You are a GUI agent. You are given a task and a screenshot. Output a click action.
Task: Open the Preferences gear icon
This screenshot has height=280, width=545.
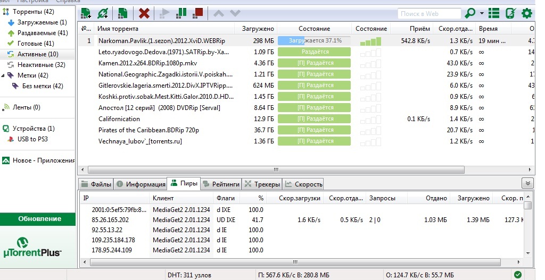coord(527,13)
